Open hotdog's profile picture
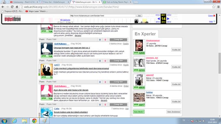221x124 pixels. 139,97
